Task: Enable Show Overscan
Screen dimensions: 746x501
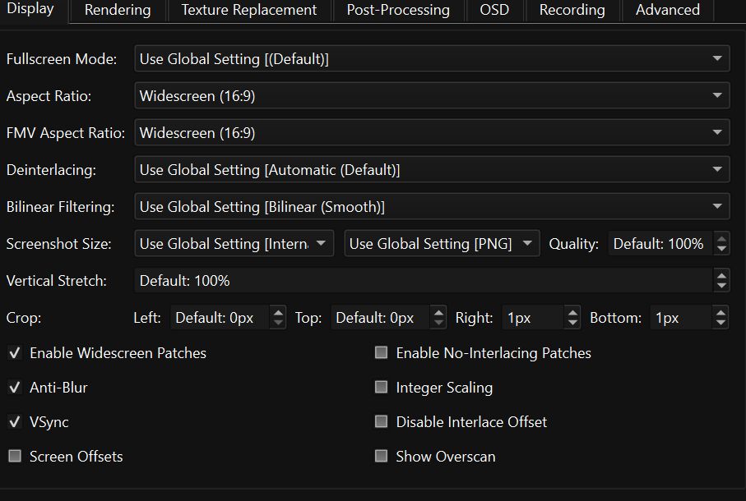Action: point(381,456)
